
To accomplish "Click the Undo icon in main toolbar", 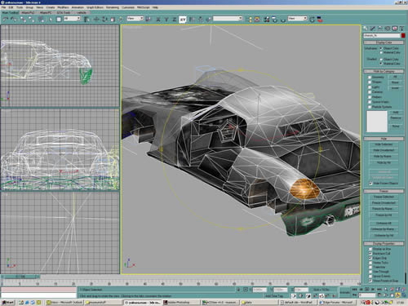I will pyautogui.click(x=6, y=19).
